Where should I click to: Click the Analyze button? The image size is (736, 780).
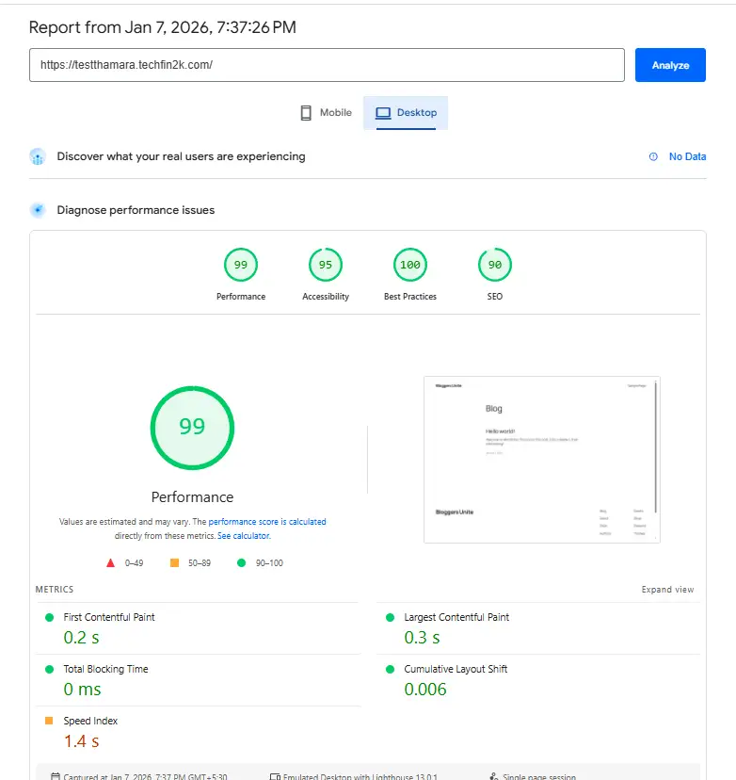[x=670, y=65]
